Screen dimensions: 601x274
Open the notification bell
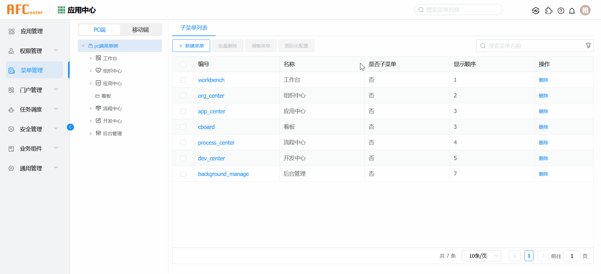point(572,11)
